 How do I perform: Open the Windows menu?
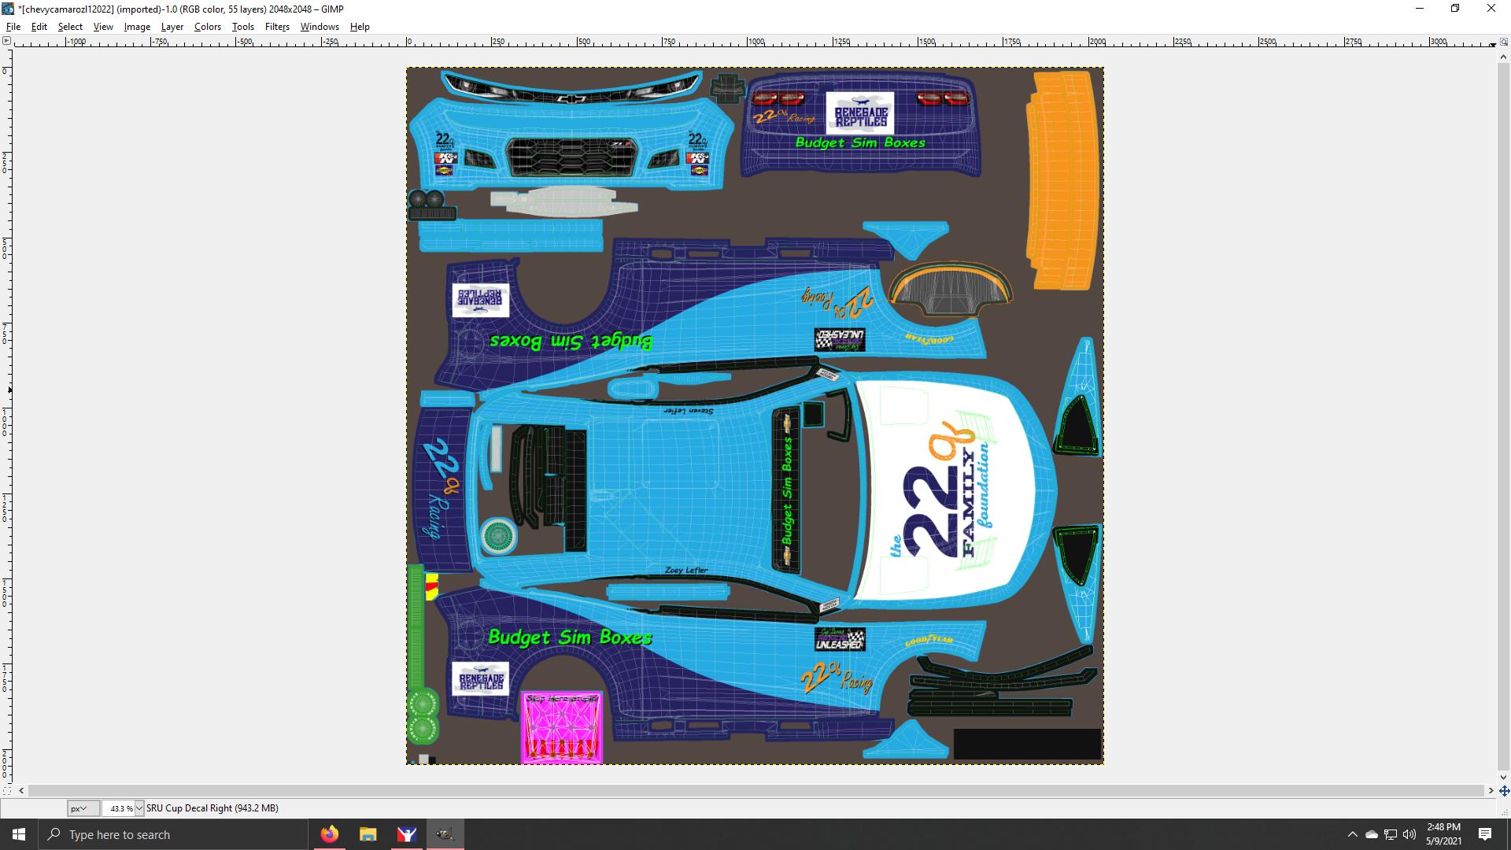pos(319,26)
